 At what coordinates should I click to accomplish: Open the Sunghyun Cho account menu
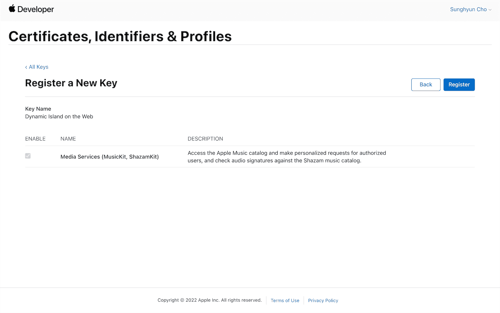tap(468, 9)
